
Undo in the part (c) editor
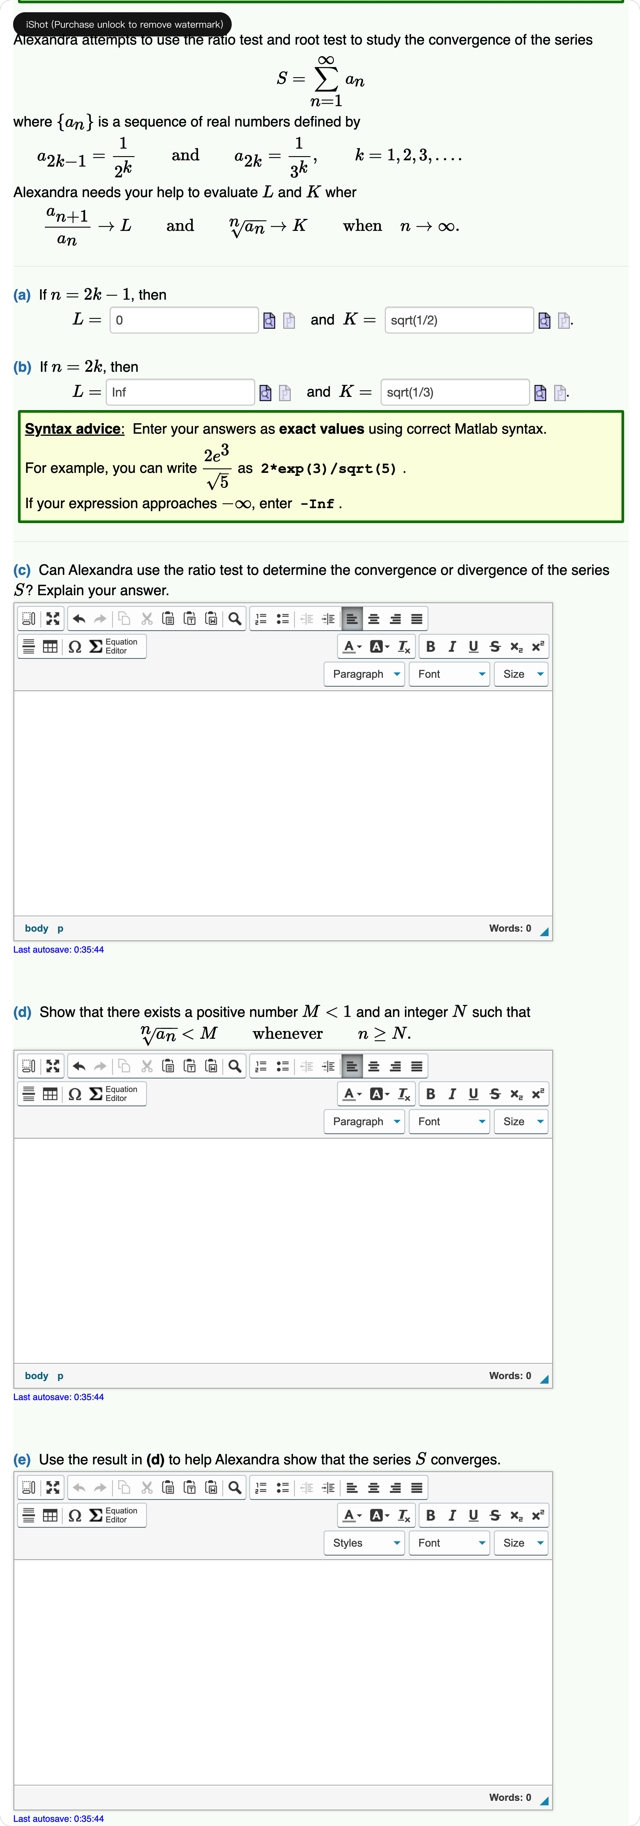tap(79, 619)
